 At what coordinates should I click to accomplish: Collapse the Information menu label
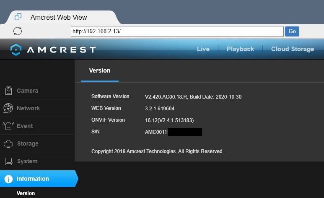point(33,179)
